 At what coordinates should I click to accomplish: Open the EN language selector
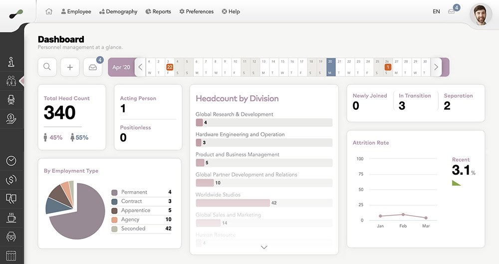click(x=436, y=11)
